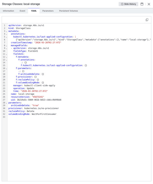This screenshot has height=184, width=153.
Task: Switch to the Event tab
Action: pos(22,11)
